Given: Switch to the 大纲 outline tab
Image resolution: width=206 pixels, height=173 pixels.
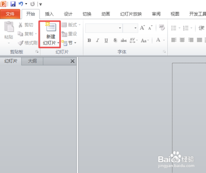Looking at the screenshot, I should click(32, 61).
